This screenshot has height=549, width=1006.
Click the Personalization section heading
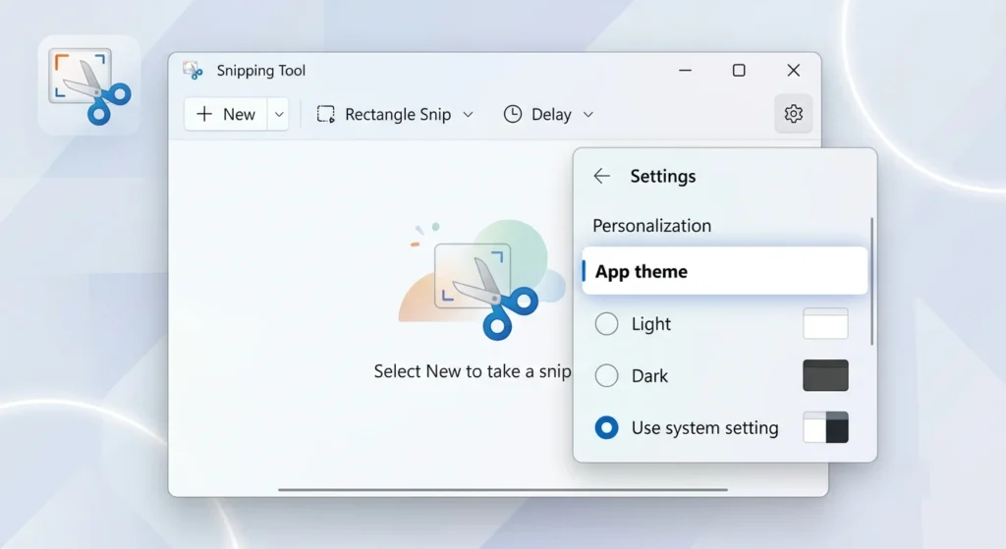click(x=652, y=226)
